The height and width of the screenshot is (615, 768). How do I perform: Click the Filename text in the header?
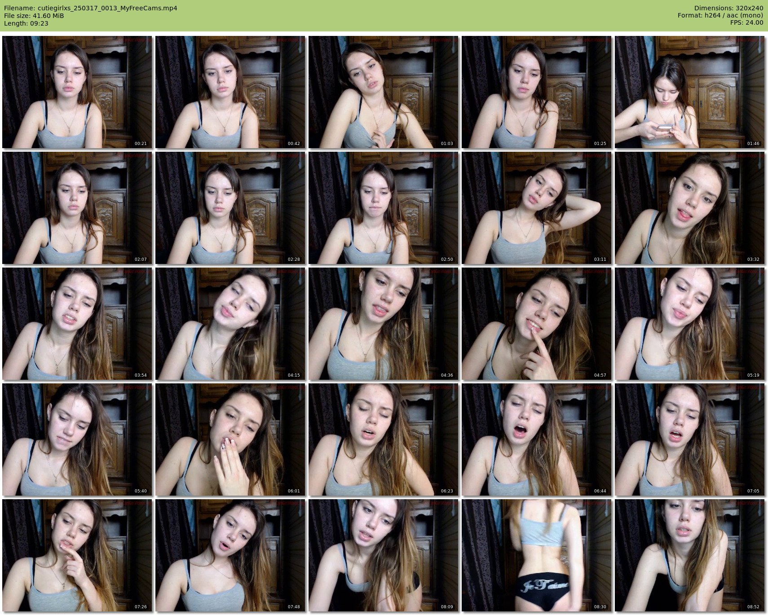pos(90,8)
